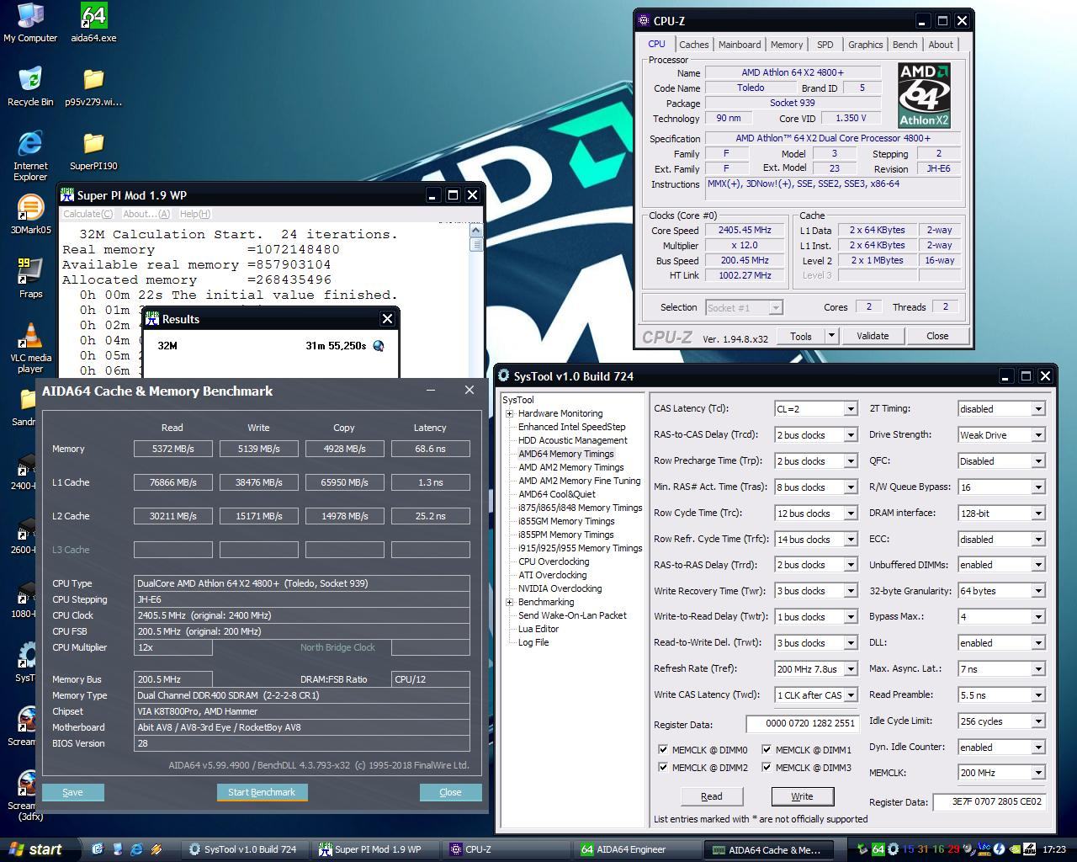Image resolution: width=1077 pixels, height=862 pixels.
Task: Open the p95v279 folder on desktop
Action: point(93,87)
